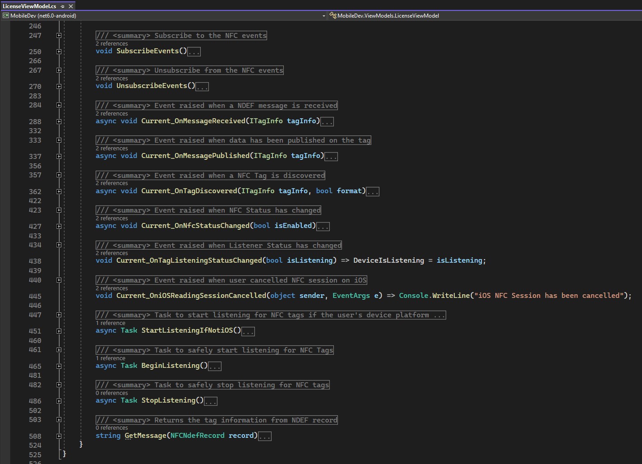The height and width of the screenshot is (464, 642).
Task: Click the ellipsis box after Current_OnMessageReceived
Action: click(x=327, y=121)
